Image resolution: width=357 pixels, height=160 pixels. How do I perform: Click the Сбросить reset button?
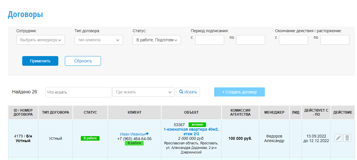point(83,61)
